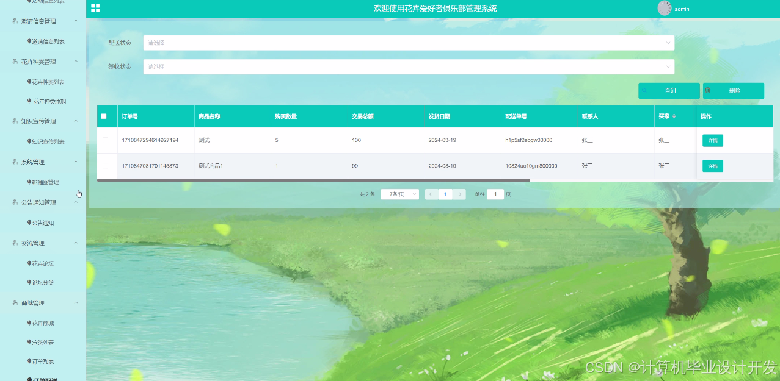Open the 签收状态 dropdown

409,66
